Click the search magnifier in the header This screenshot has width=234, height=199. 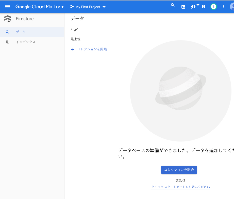(x=173, y=5)
